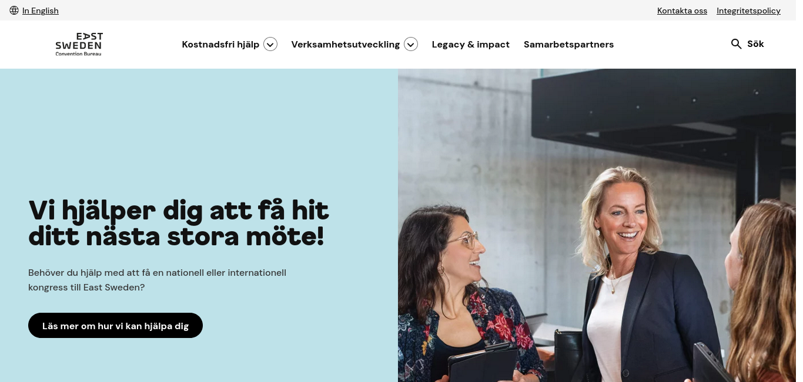Click the East Sweden Convention Bureau logo

79,45
